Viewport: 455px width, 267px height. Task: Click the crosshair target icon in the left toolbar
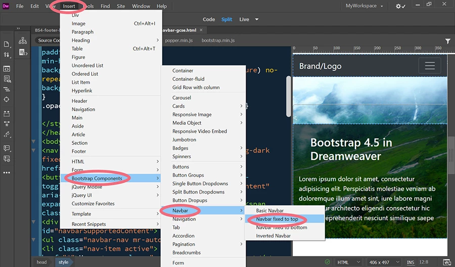[x=7, y=99]
